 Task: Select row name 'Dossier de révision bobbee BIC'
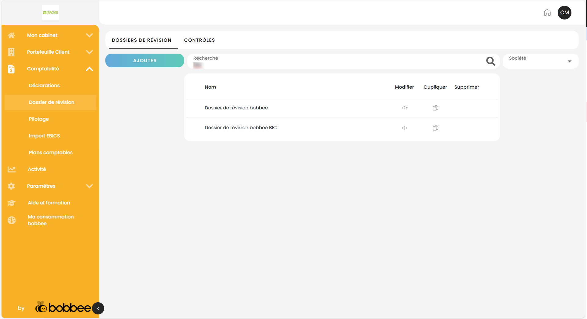click(x=241, y=128)
